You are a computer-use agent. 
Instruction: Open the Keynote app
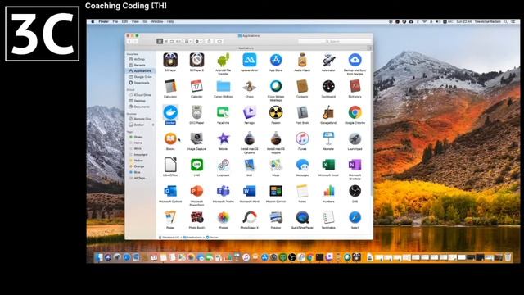[x=328, y=138]
